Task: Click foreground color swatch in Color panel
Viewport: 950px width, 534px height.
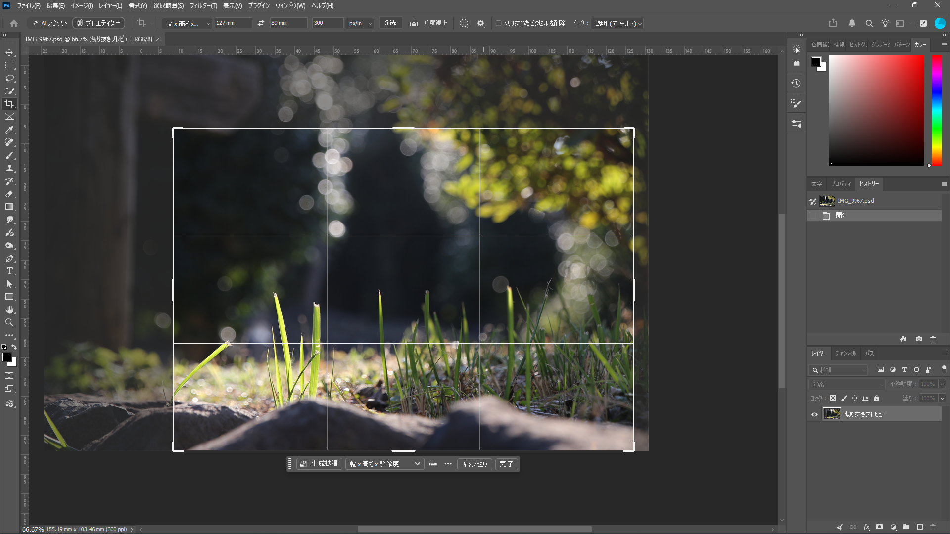Action: point(816,62)
